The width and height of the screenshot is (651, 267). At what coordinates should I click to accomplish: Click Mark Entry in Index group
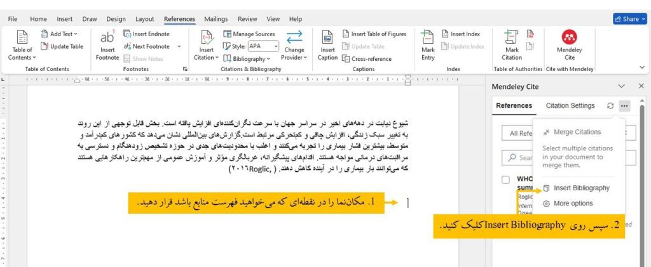428,46
